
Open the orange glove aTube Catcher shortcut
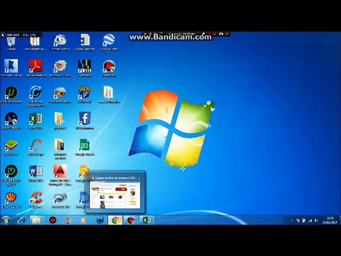(x=11, y=200)
